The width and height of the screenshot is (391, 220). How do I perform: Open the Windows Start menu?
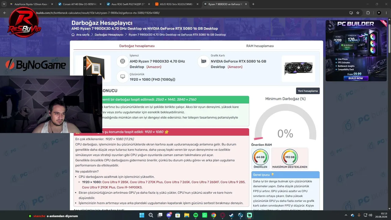(142, 215)
